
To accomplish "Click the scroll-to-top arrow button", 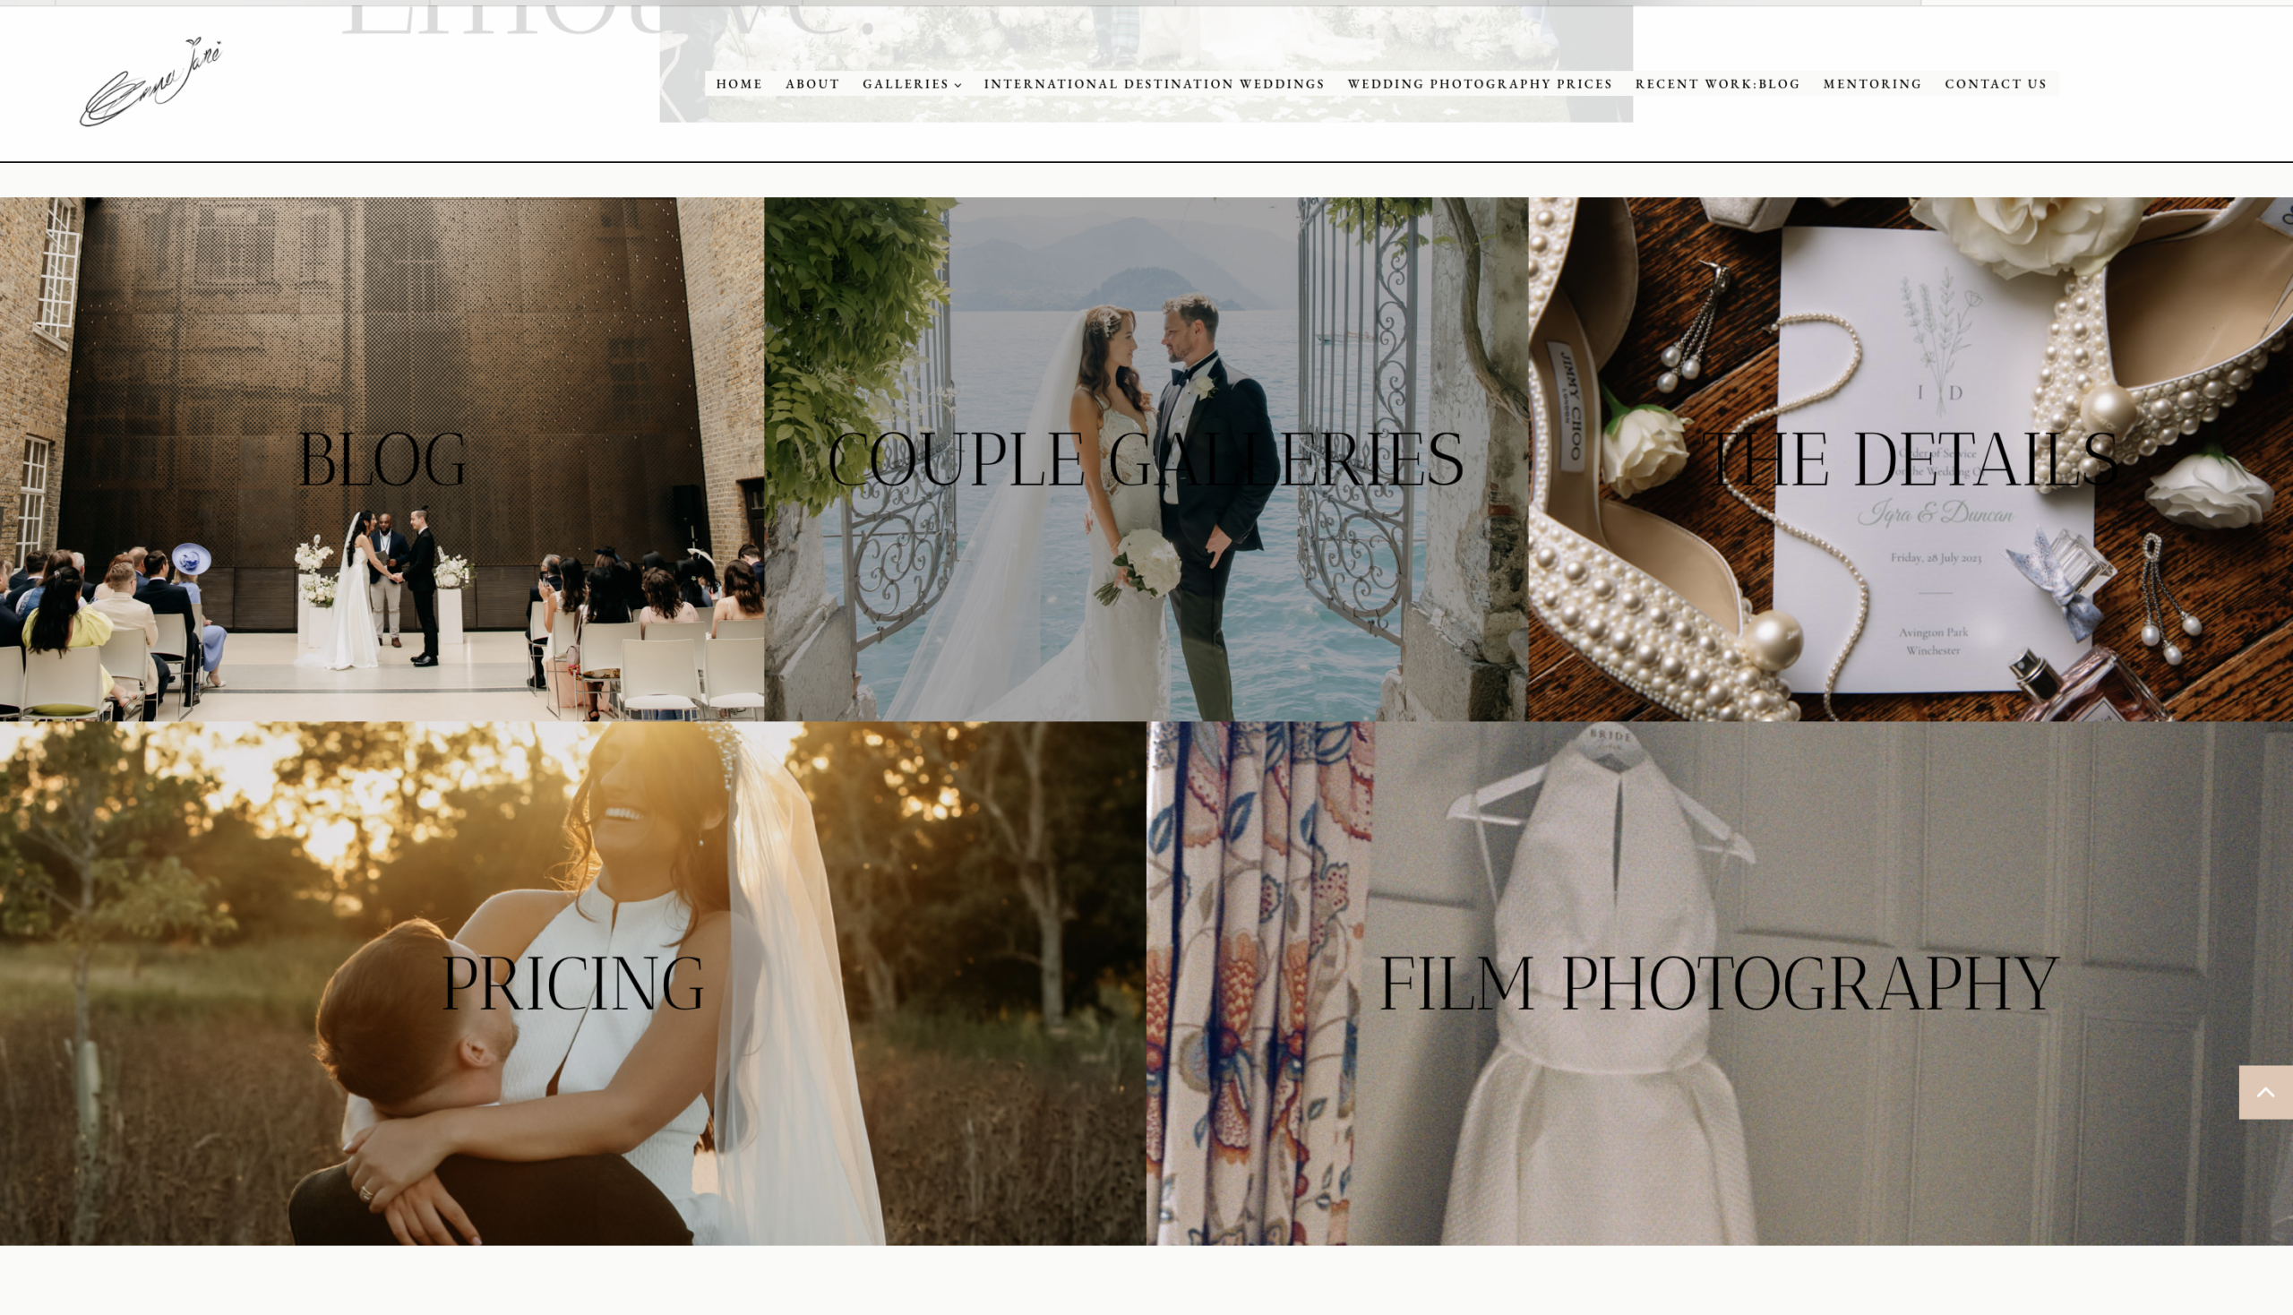I will [2264, 1092].
